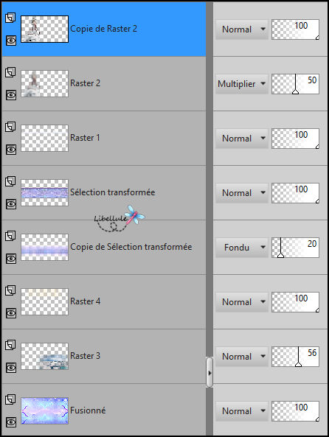Click layer type icon of Raster 1
This screenshot has width=329, height=437.
(x=10, y=127)
